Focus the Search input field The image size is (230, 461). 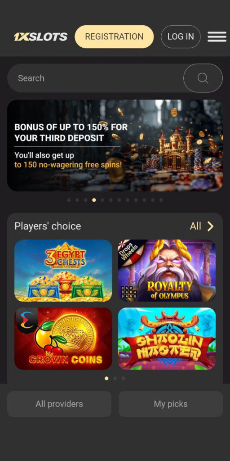[95, 78]
